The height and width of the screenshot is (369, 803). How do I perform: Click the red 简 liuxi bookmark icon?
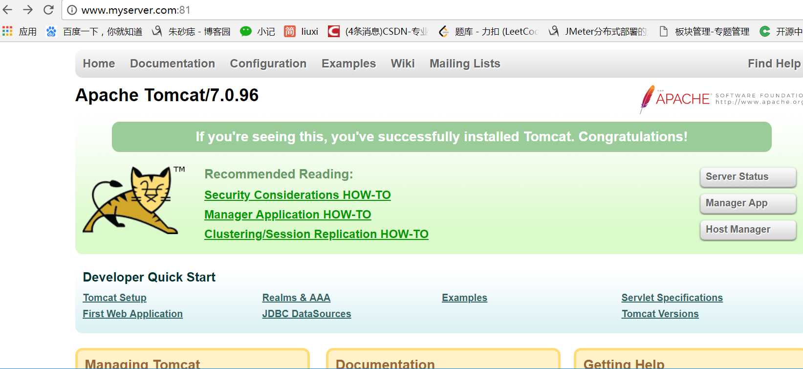(x=290, y=31)
